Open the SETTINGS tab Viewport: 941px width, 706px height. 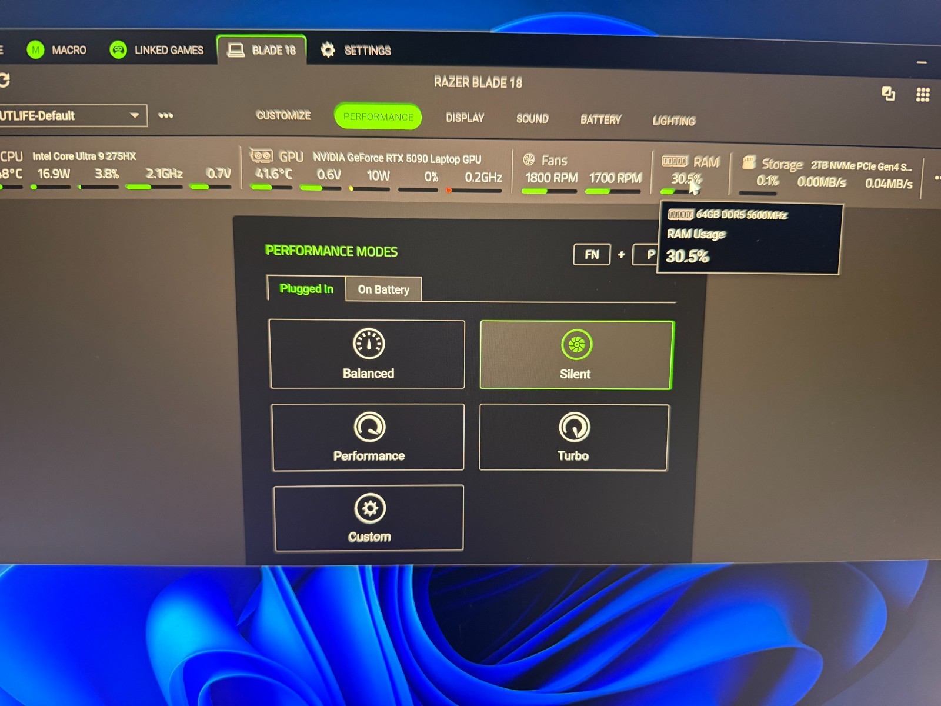tap(356, 50)
